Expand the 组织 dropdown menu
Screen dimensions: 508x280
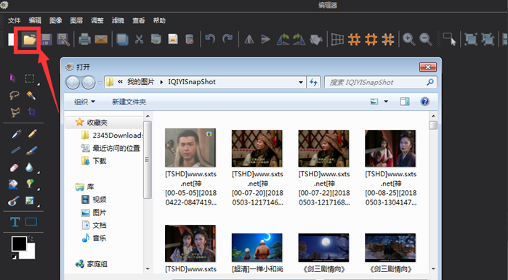84,102
